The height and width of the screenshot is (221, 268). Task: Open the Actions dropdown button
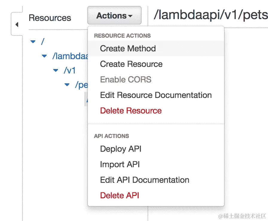[x=114, y=16]
